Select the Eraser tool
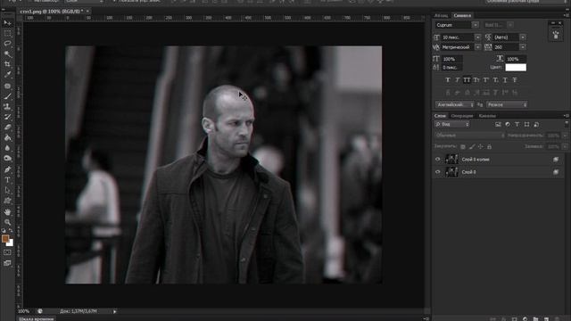 (7, 128)
